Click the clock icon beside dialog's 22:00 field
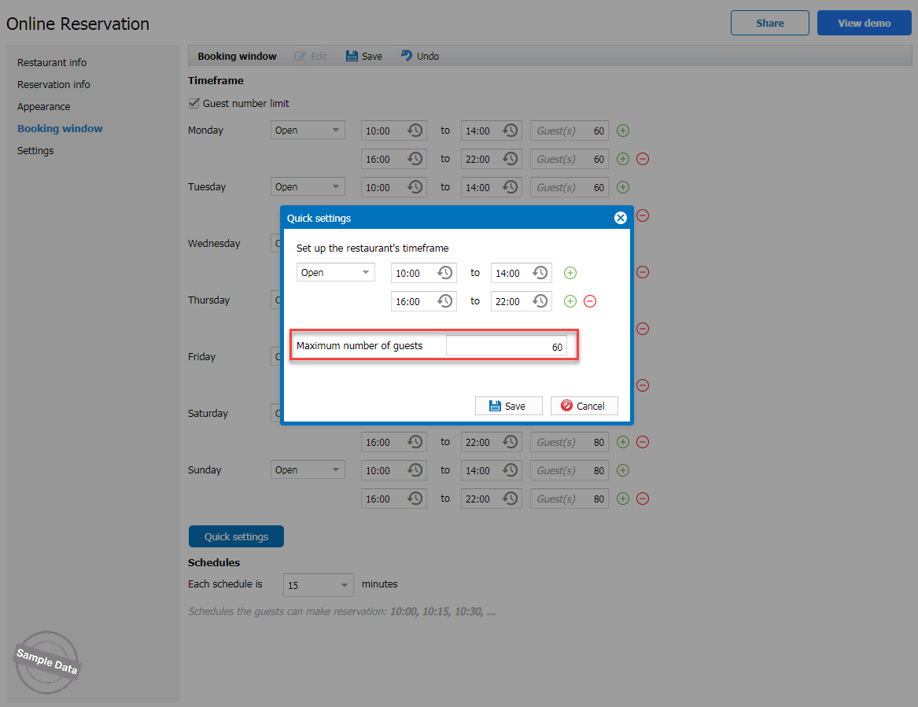Viewport: 918px width, 707px height. [x=540, y=301]
